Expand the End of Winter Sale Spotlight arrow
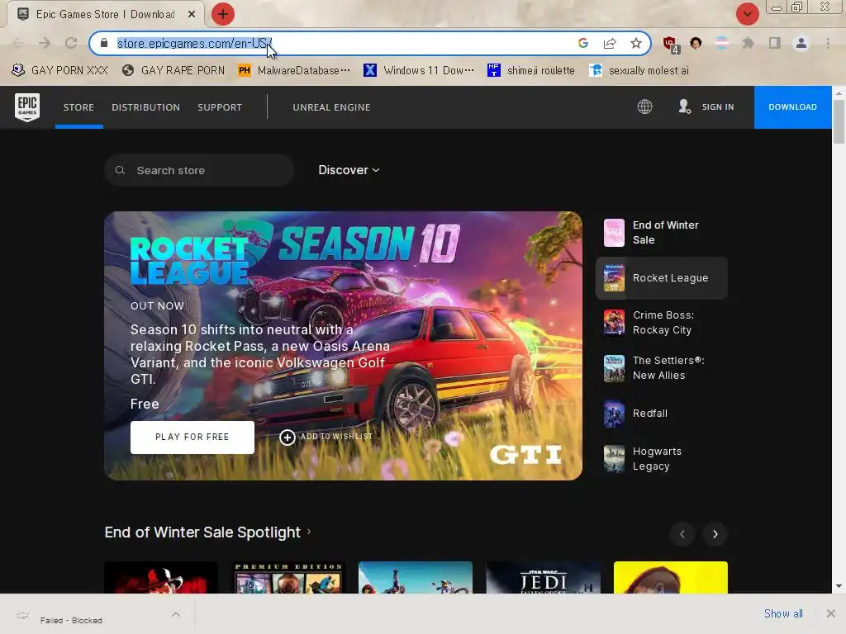This screenshot has width=846, height=634. pos(309,532)
